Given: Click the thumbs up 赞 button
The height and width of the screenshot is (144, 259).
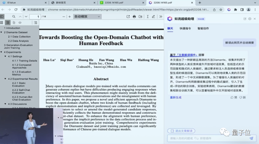Looking at the screenshot, I should [234, 97].
